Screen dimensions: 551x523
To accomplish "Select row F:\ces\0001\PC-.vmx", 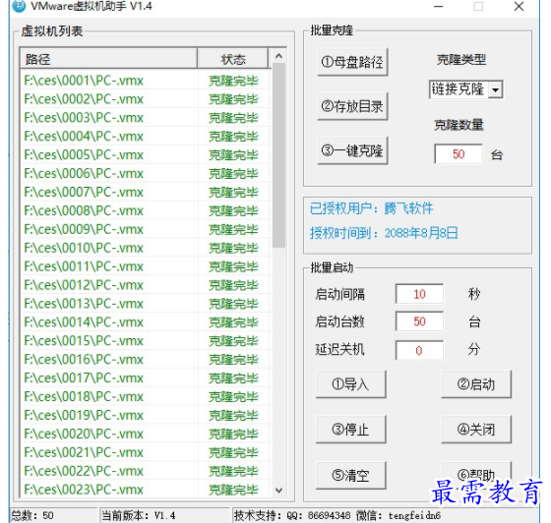I will coord(146,81).
